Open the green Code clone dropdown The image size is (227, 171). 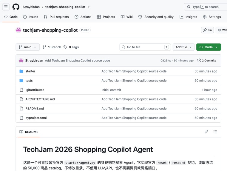209,47
